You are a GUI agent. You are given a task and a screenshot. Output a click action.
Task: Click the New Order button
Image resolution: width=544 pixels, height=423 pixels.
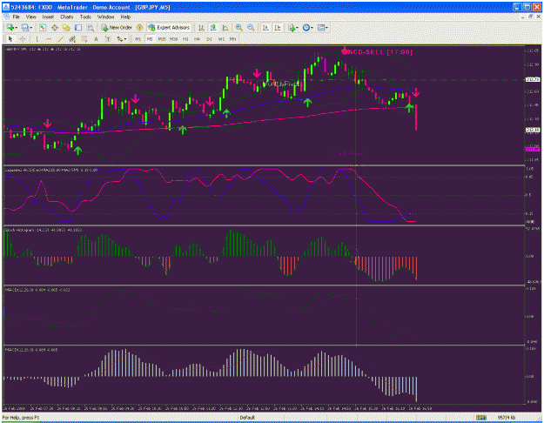pos(117,27)
